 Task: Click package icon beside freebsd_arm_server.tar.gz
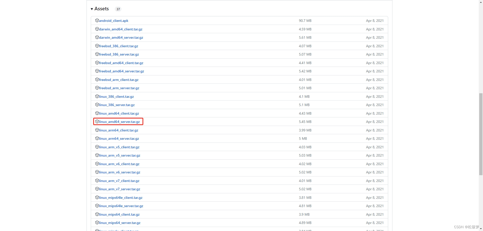(97, 88)
